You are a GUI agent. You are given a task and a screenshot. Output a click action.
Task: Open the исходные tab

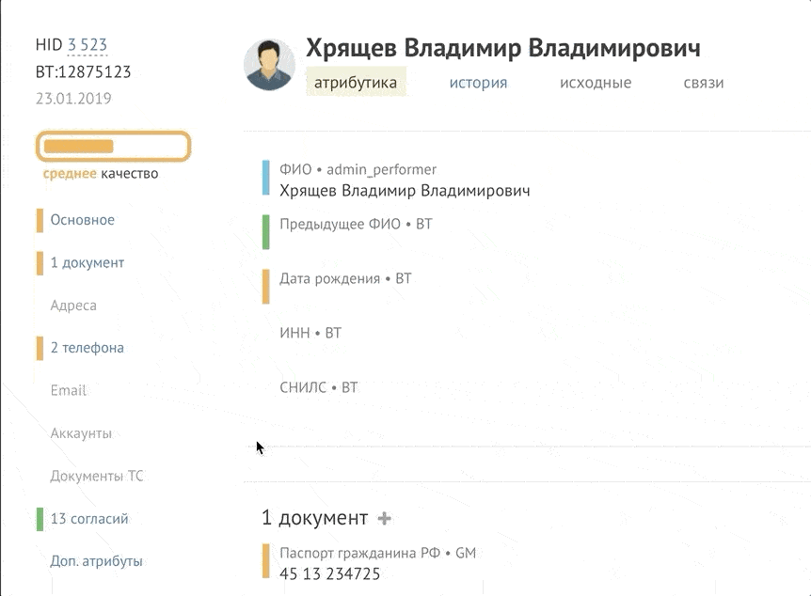(x=596, y=83)
